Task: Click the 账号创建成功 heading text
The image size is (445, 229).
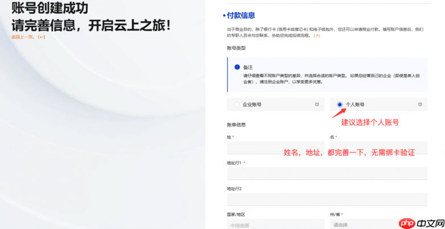Action: click(50, 9)
